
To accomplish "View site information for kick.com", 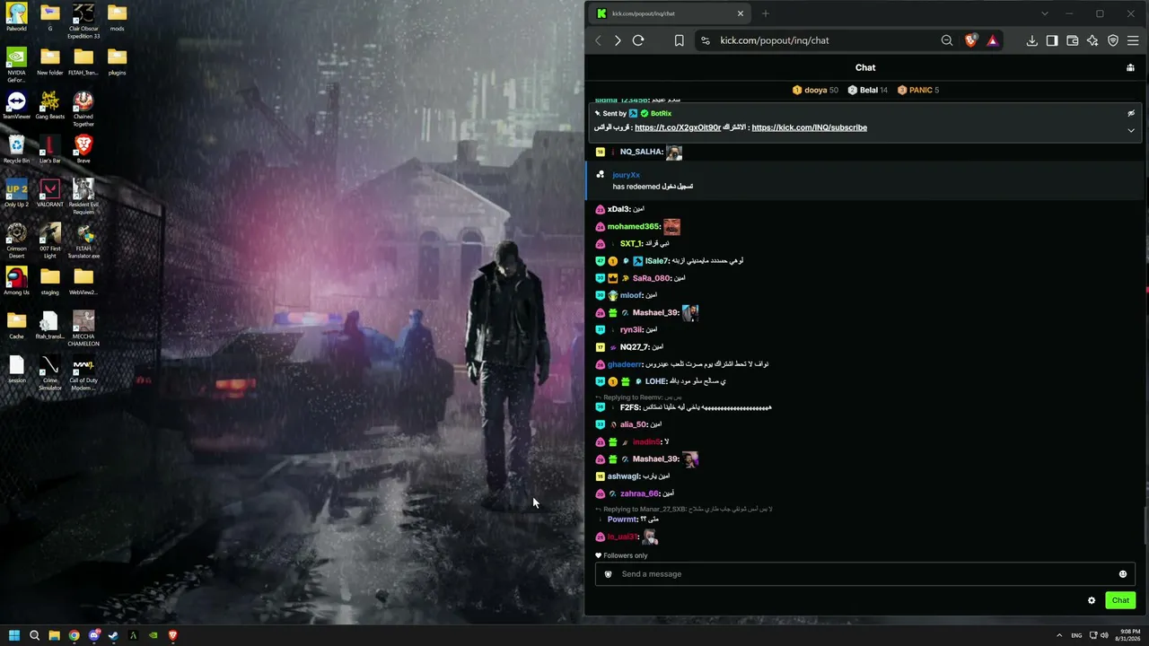I will (705, 40).
